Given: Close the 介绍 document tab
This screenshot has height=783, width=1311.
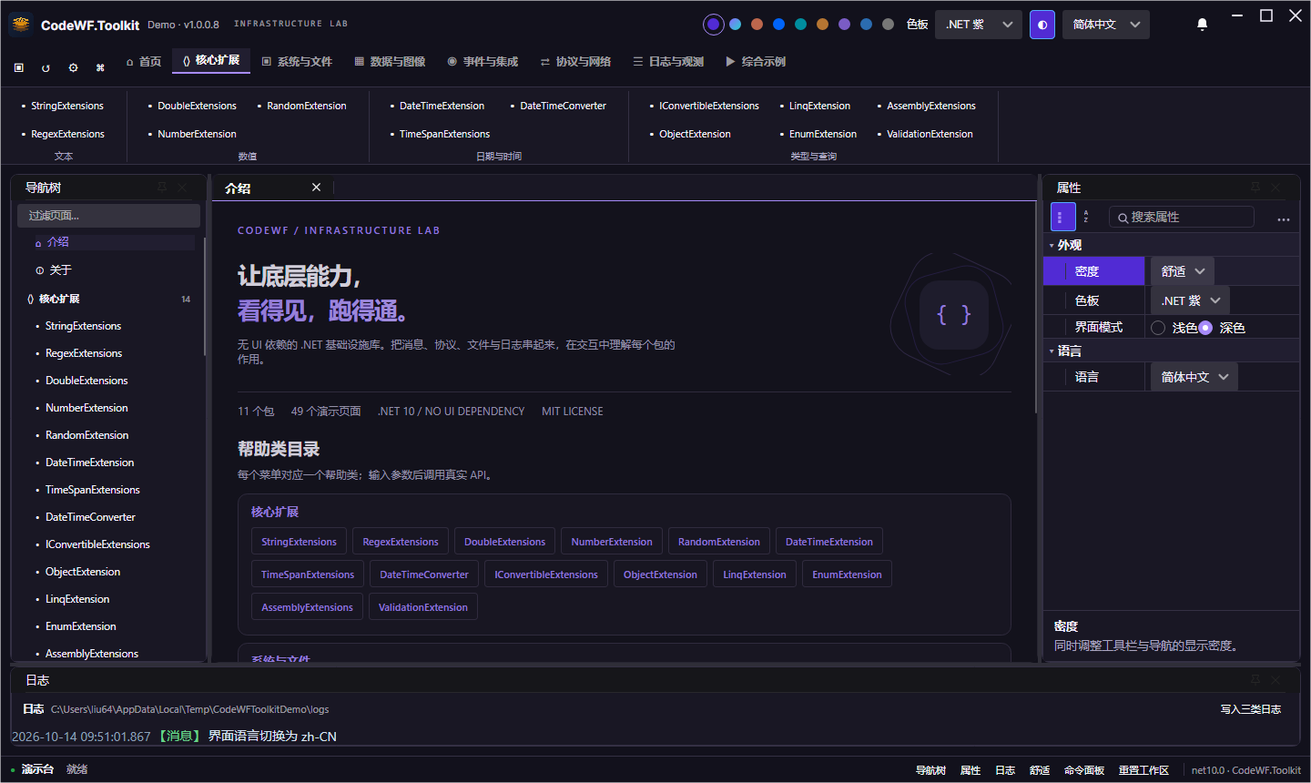Looking at the screenshot, I should point(316,187).
